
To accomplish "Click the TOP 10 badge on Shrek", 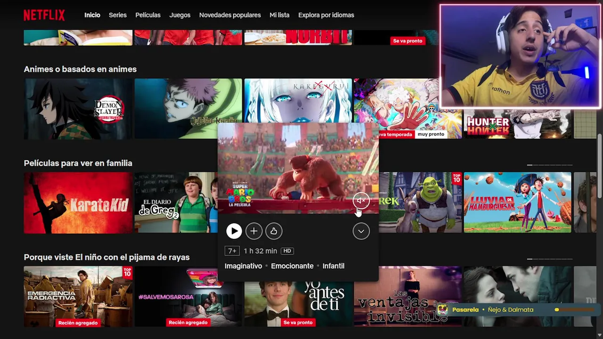I will [456, 178].
